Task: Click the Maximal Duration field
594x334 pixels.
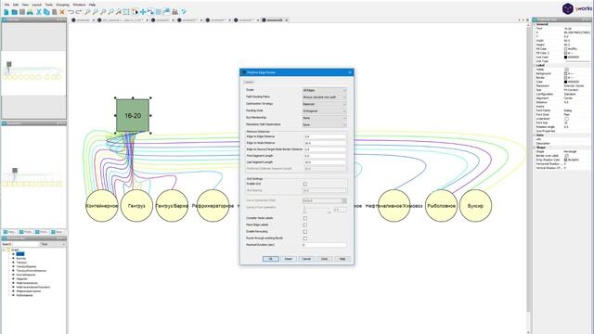Action: tap(324, 245)
